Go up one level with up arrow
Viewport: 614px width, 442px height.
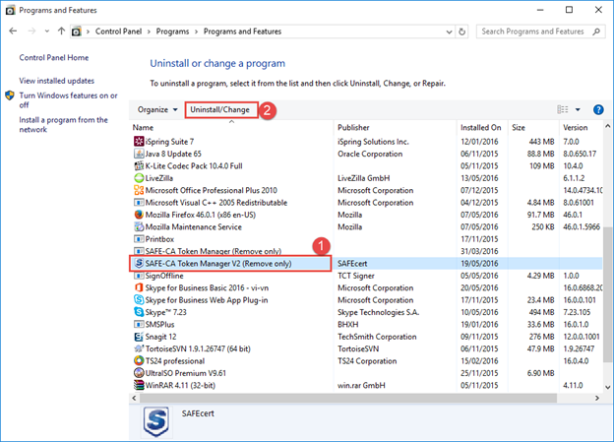tap(61, 31)
